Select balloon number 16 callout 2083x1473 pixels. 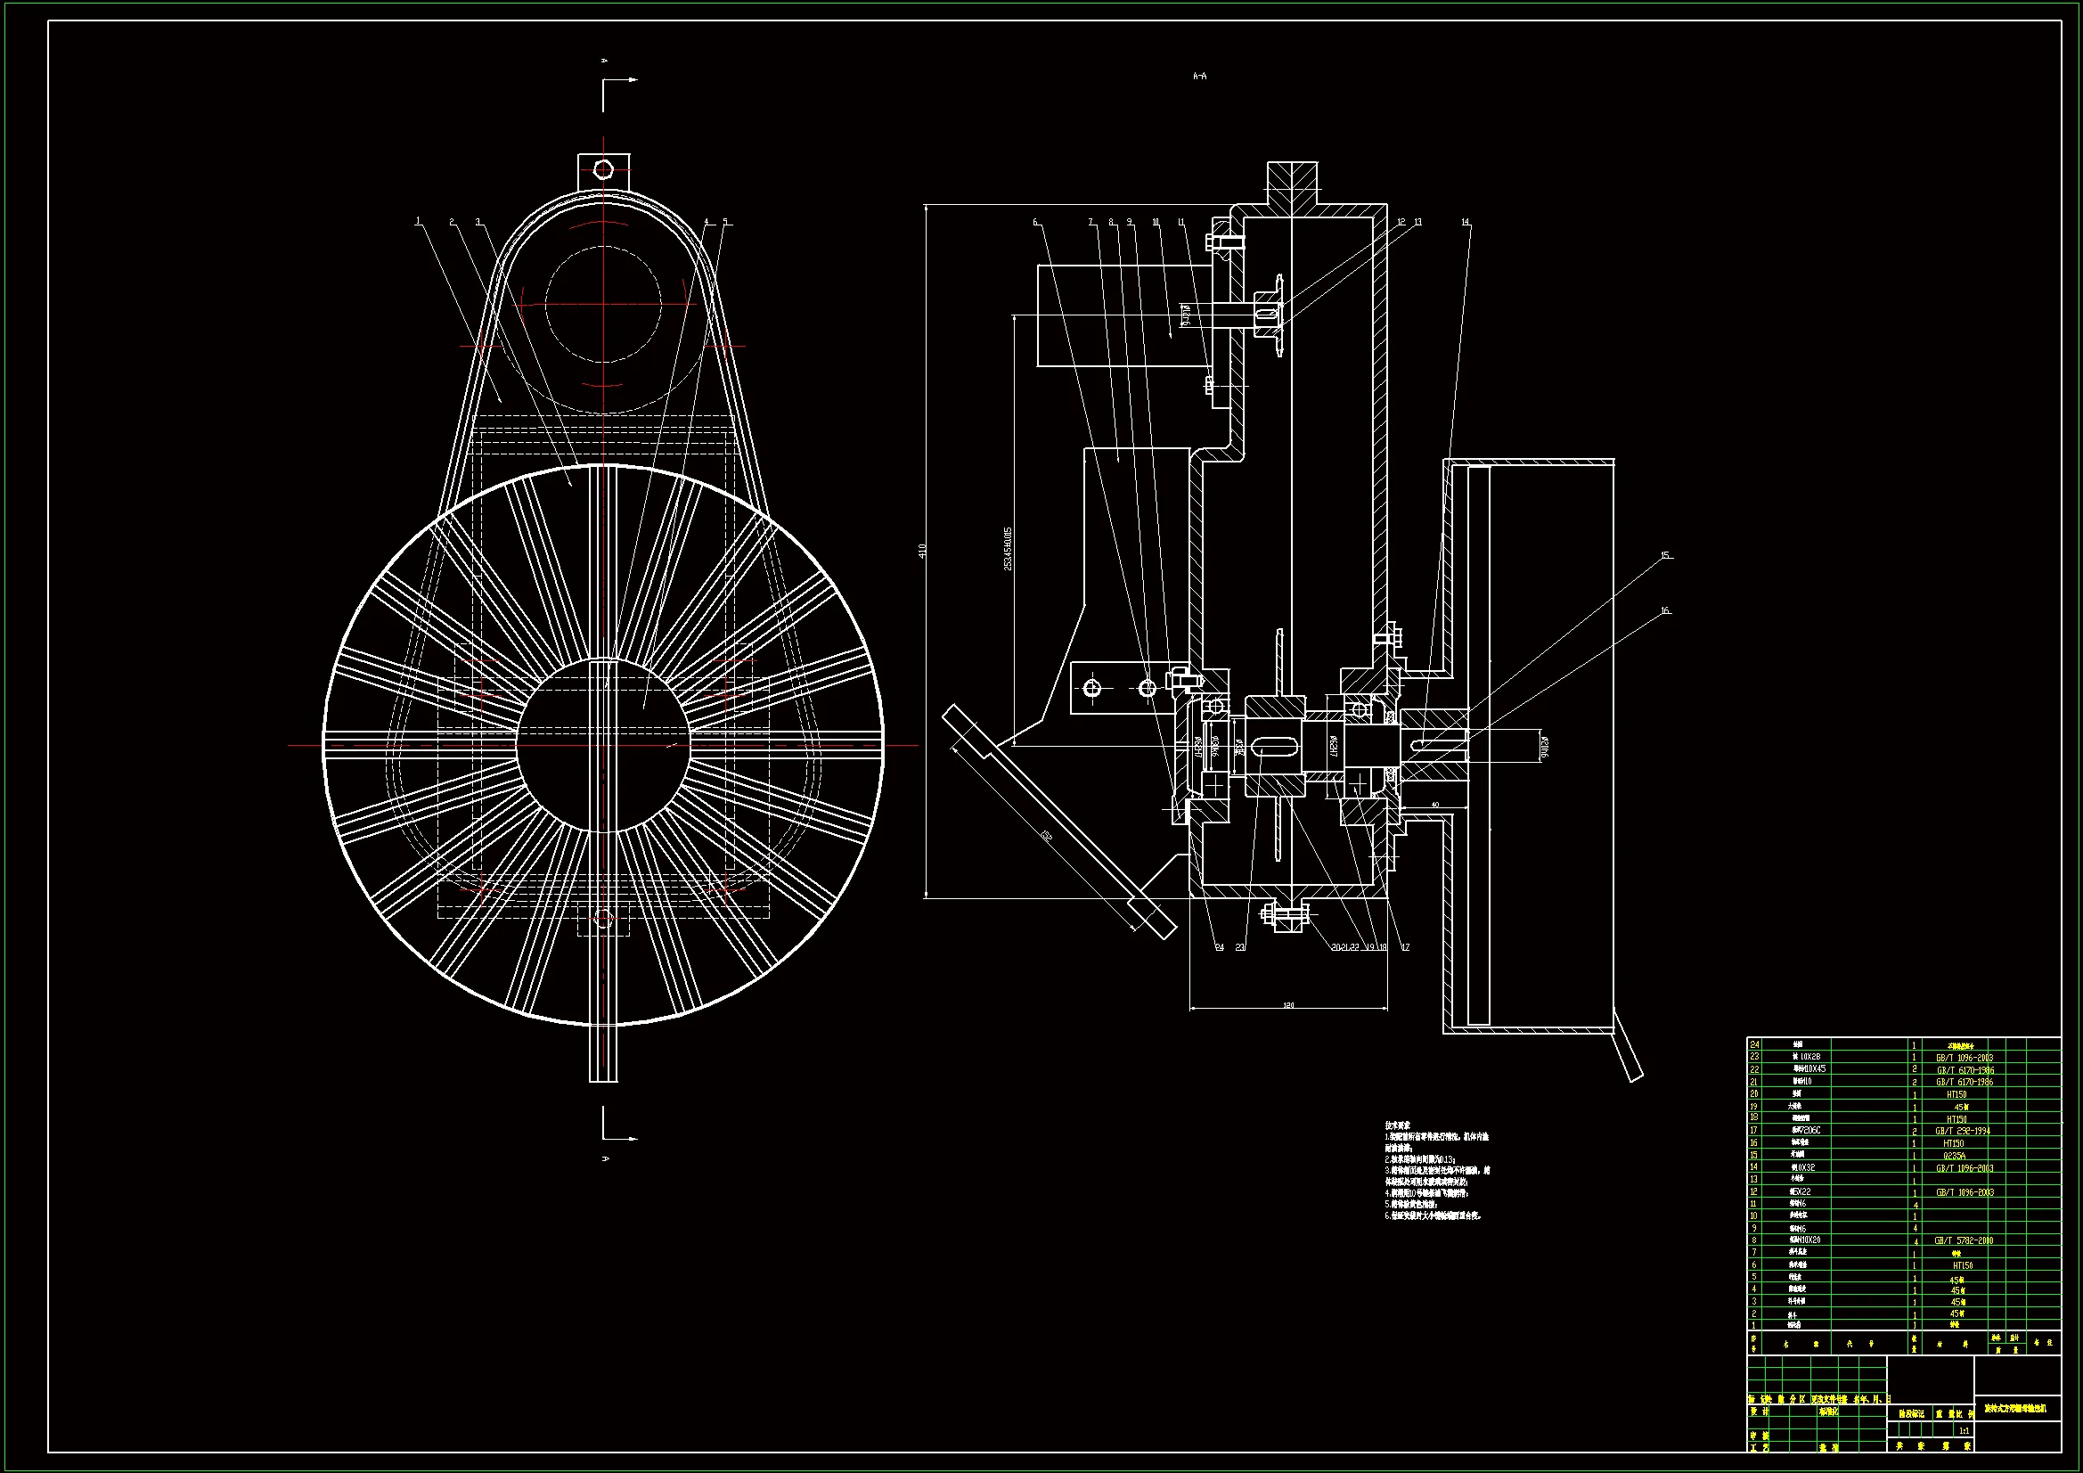1665,610
